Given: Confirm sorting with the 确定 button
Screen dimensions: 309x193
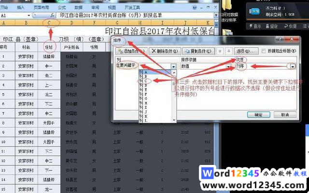Looking at the screenshot, I should tap(259, 115).
